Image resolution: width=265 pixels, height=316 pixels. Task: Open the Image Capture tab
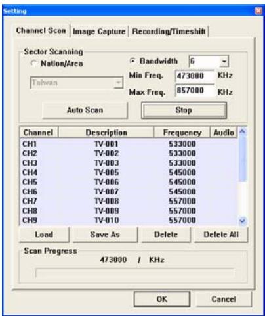(99, 32)
